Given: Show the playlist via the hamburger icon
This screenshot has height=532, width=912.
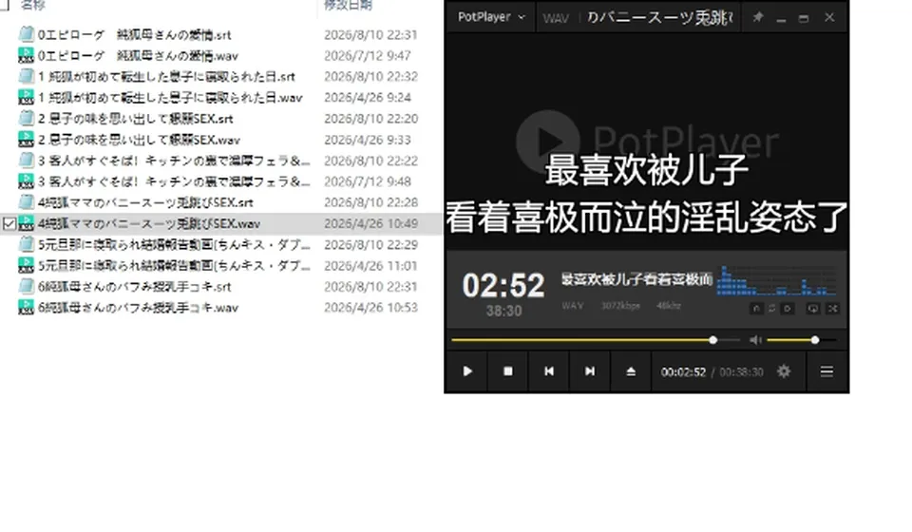Looking at the screenshot, I should click(826, 370).
